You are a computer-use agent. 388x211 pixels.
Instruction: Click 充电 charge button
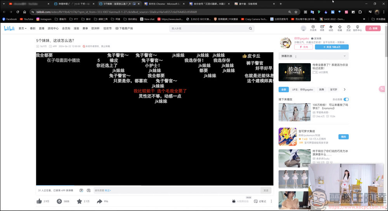click(x=304, y=47)
